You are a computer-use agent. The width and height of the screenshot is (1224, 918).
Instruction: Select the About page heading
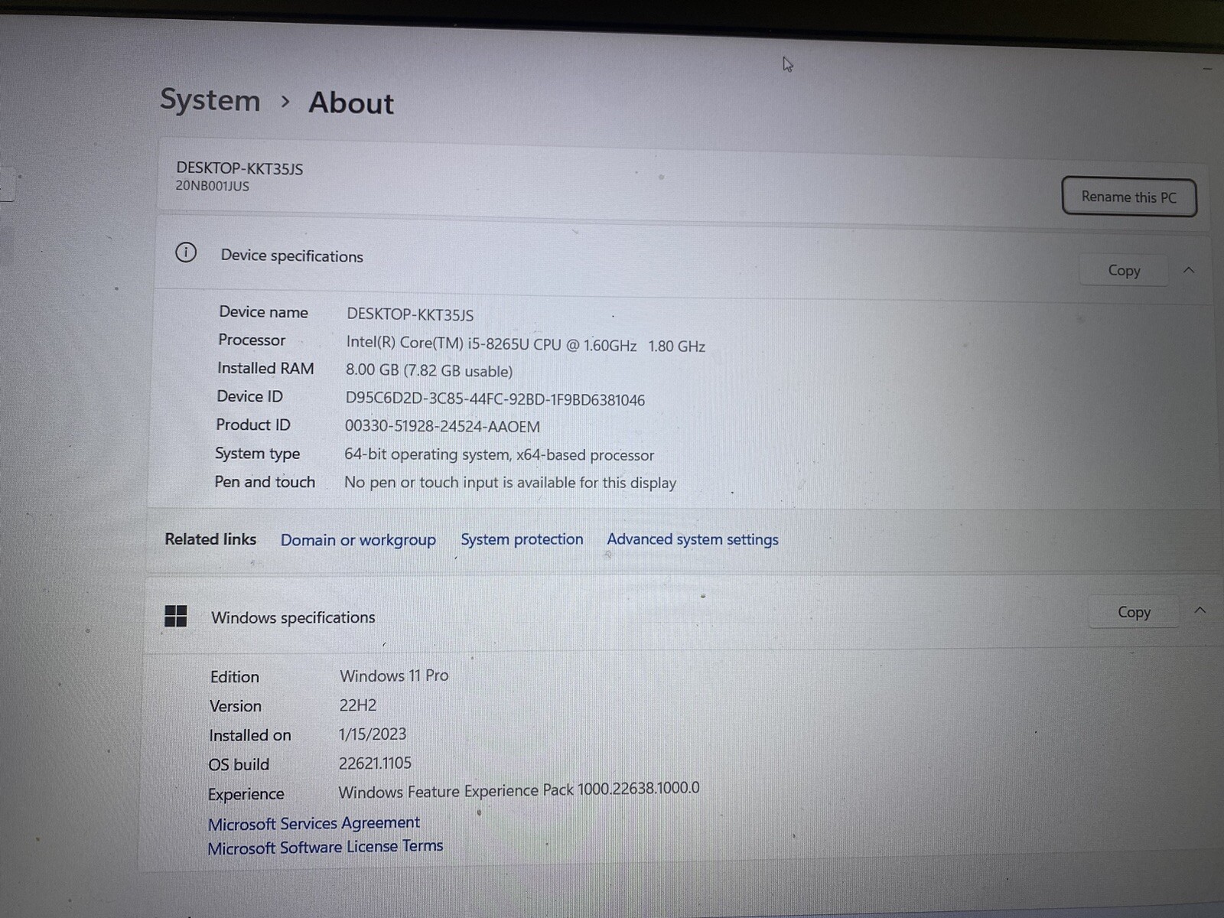(351, 103)
